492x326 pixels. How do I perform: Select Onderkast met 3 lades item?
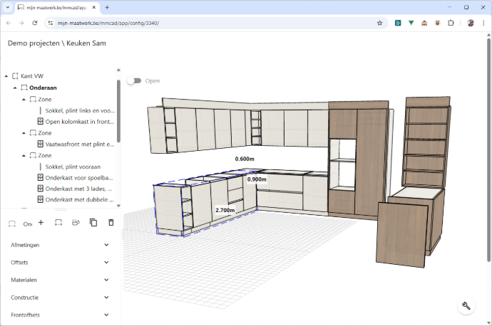tap(79, 189)
